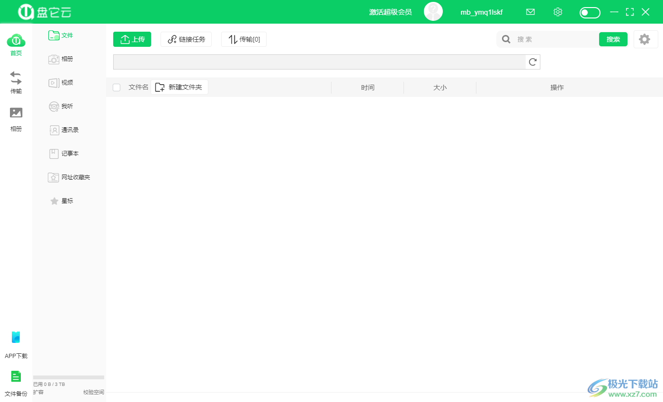Open the gear settings next to search
Viewport: 663px width, 402px height.
click(x=645, y=39)
